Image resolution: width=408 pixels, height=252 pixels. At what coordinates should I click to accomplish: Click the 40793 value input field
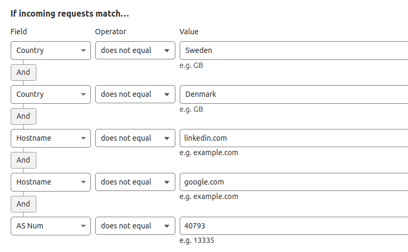click(294, 226)
